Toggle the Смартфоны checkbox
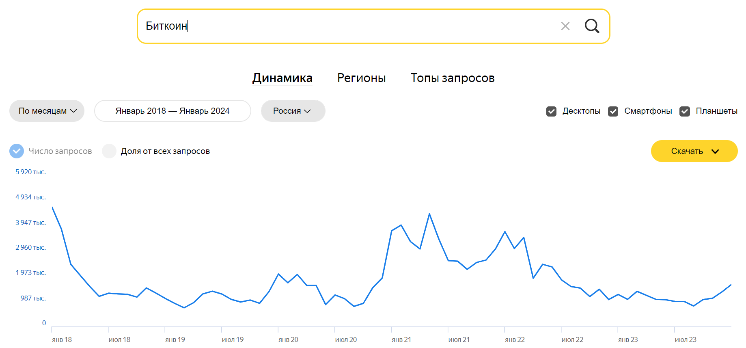Image resolution: width=746 pixels, height=348 pixels. (x=613, y=111)
